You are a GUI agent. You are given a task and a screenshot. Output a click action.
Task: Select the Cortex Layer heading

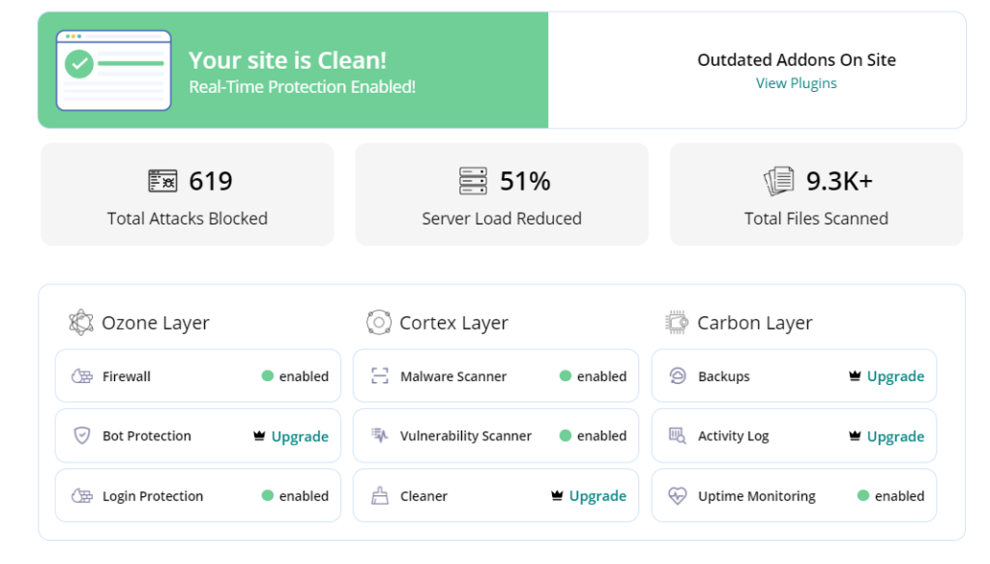tap(453, 323)
